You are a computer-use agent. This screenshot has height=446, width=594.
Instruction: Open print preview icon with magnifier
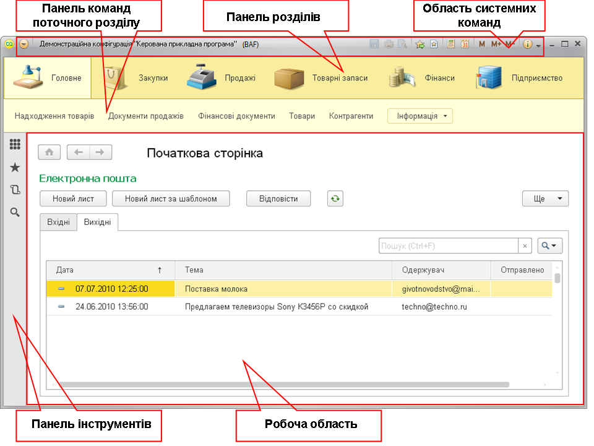point(402,44)
